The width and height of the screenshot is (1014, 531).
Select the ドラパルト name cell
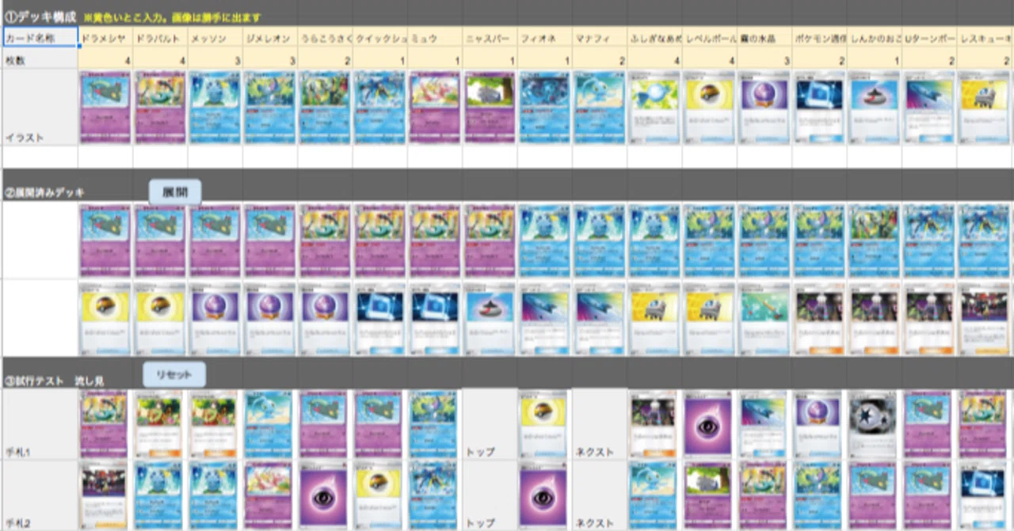coord(160,37)
